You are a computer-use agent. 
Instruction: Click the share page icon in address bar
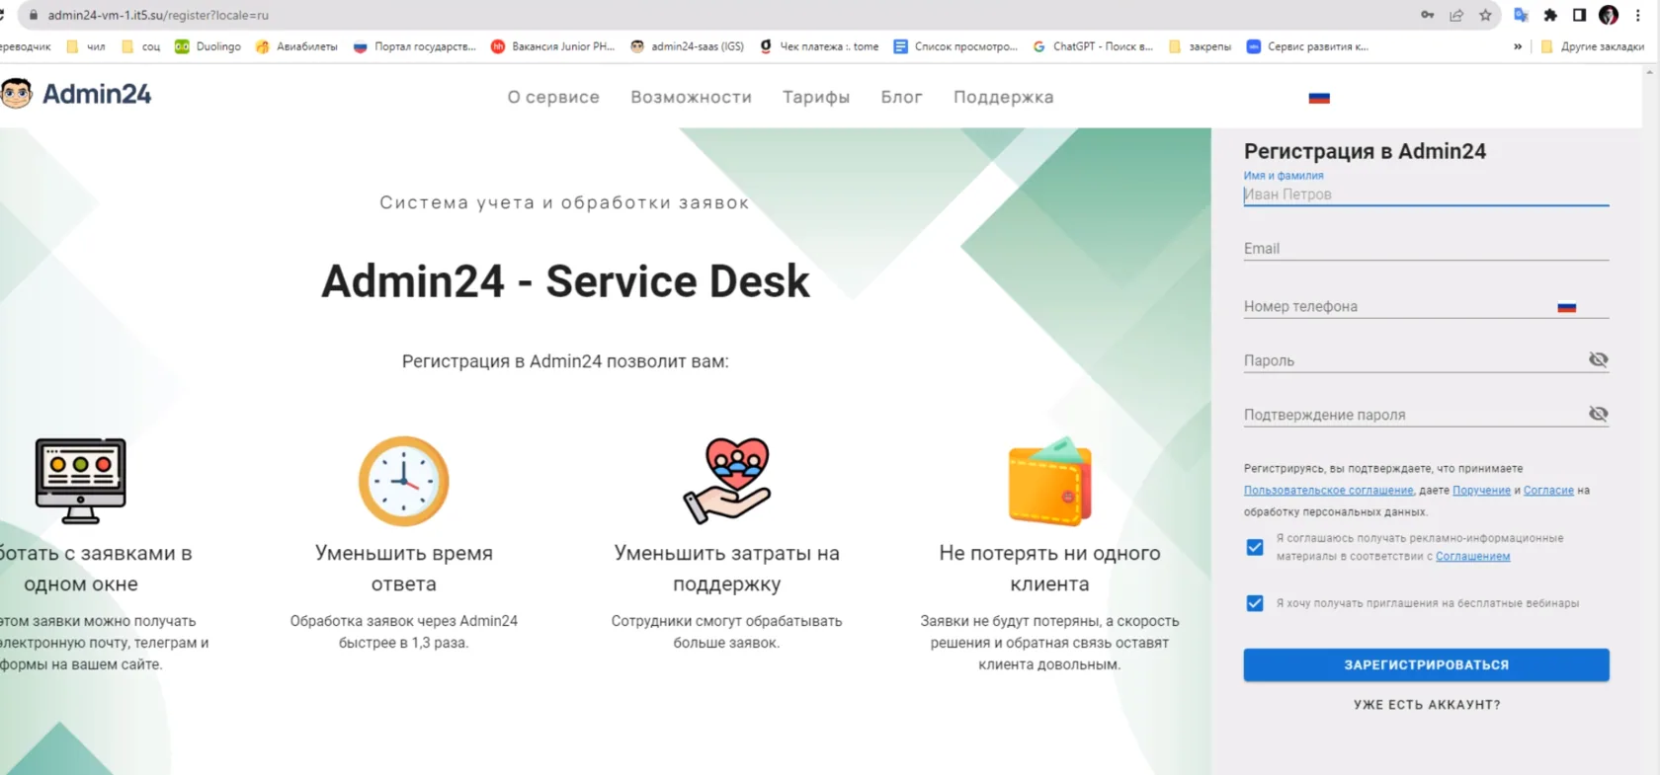pyautogui.click(x=1455, y=15)
